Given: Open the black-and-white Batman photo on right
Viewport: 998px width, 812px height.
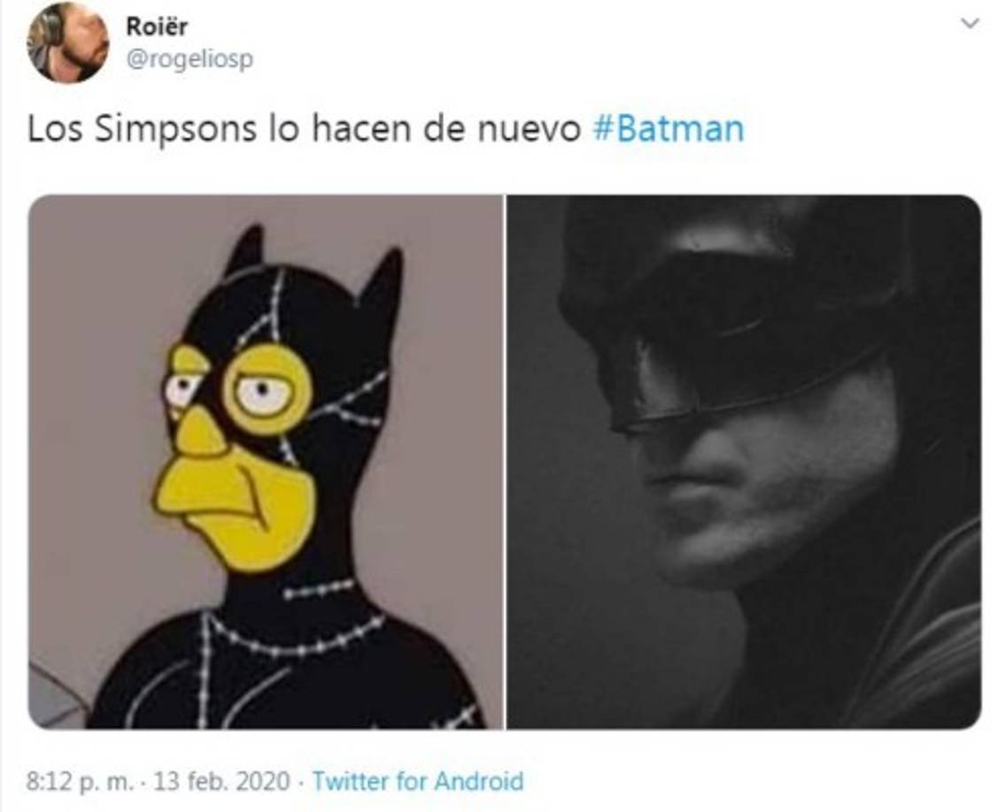Looking at the screenshot, I should [744, 463].
